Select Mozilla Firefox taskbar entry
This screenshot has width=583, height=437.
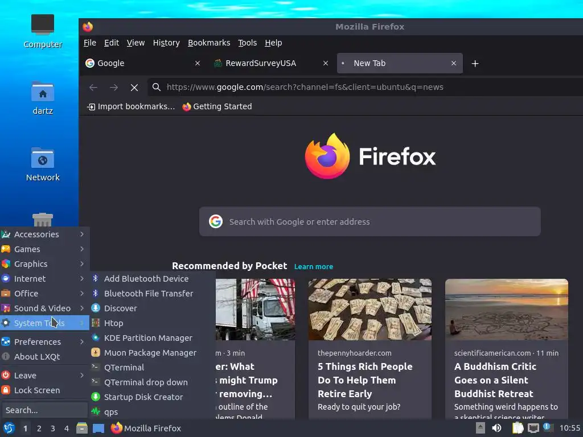click(x=146, y=428)
